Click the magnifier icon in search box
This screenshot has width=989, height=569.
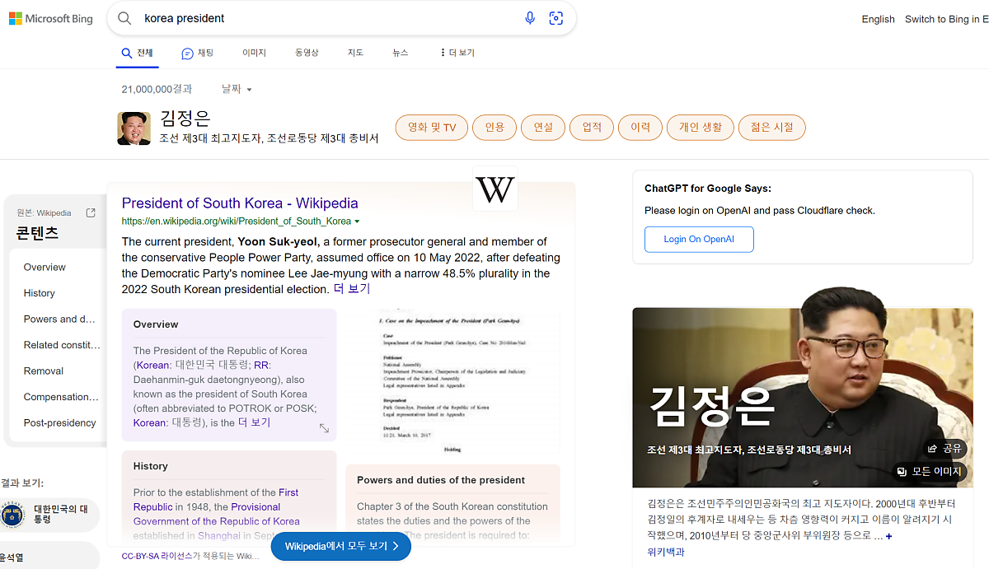[124, 18]
